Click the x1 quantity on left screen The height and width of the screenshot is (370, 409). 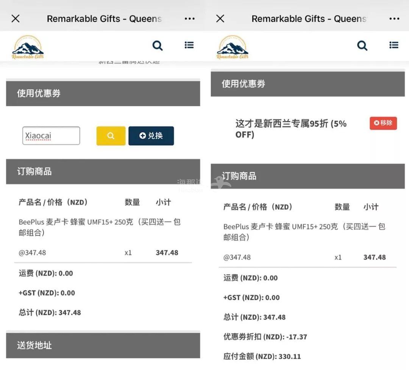[128, 253]
